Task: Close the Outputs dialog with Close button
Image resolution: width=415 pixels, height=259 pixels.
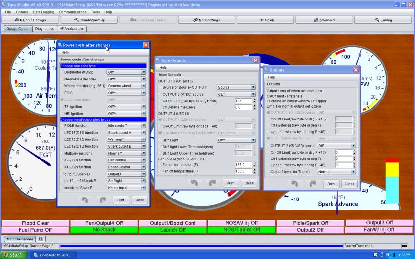Action: pos(349,184)
